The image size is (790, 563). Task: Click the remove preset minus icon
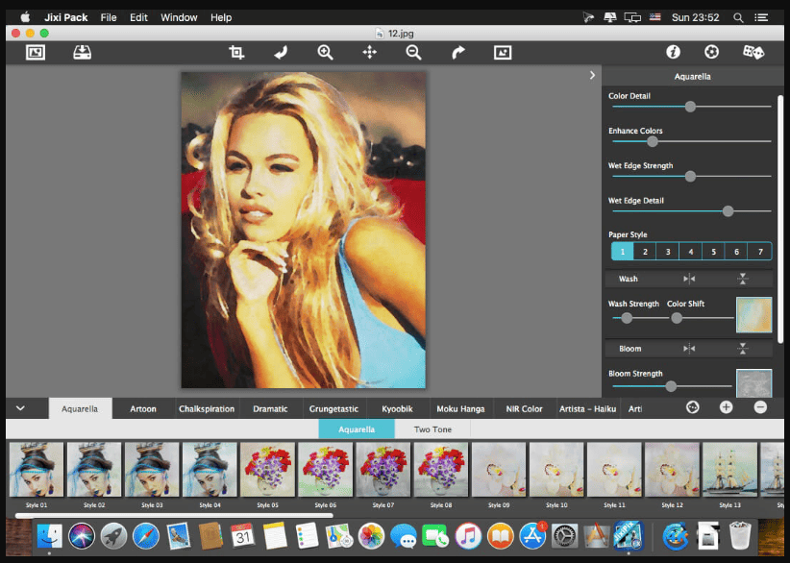point(760,407)
